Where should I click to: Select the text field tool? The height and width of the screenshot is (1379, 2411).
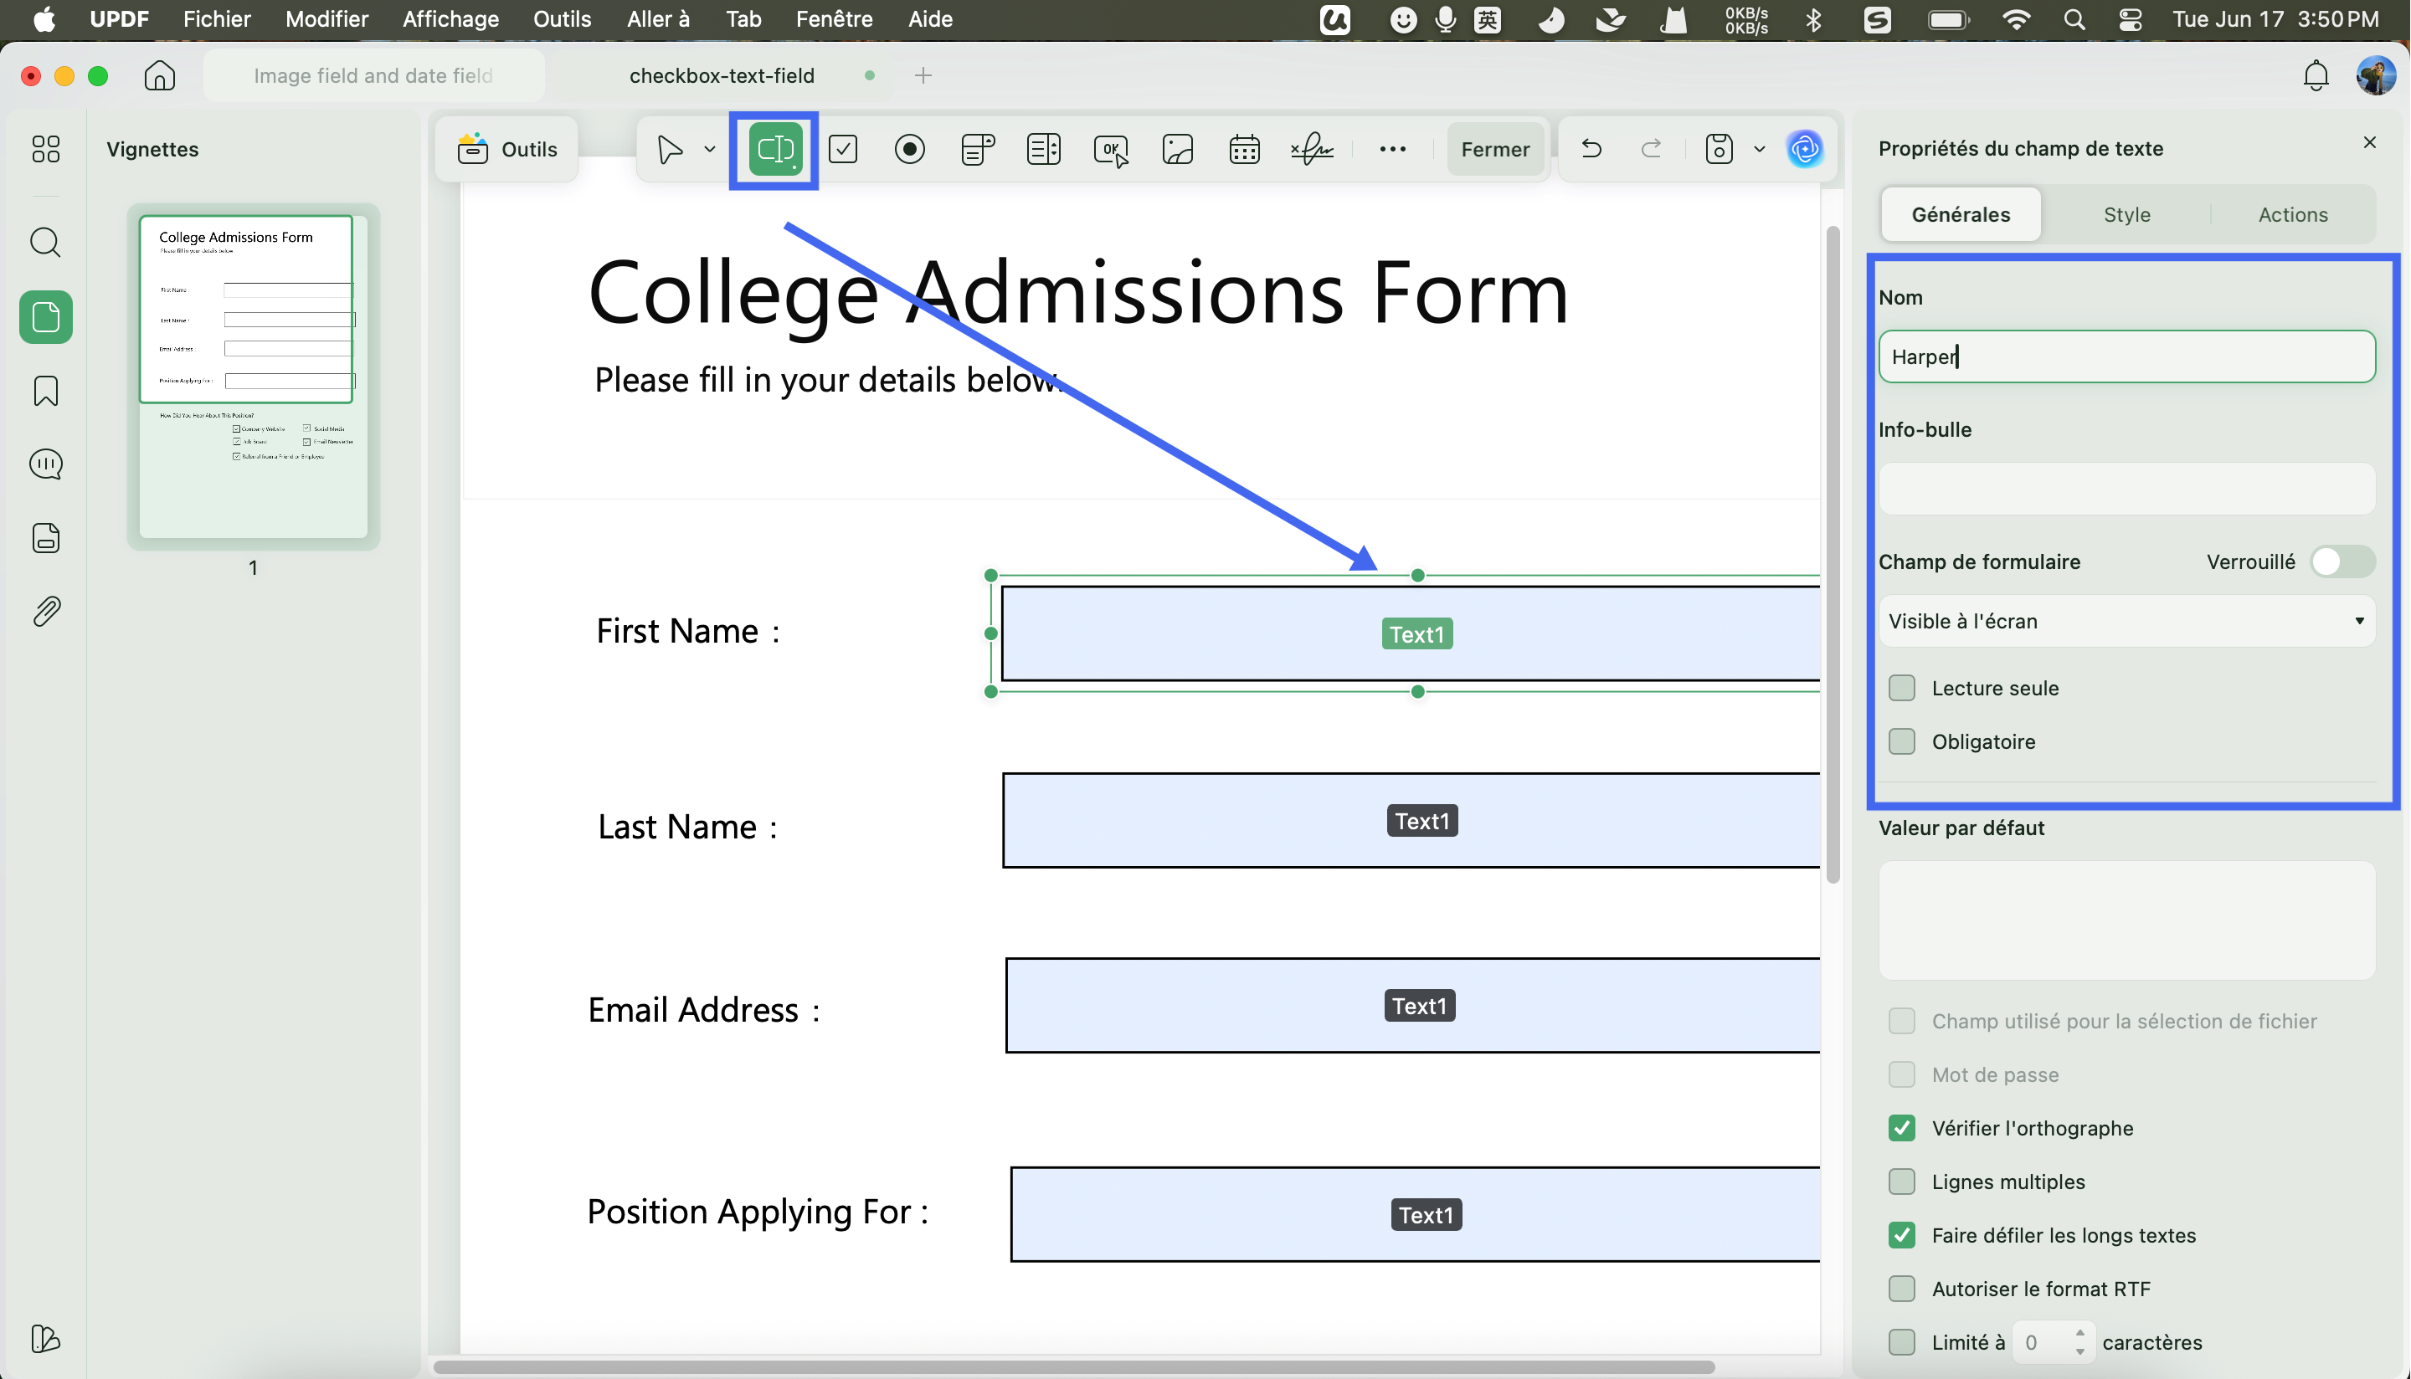(775, 149)
